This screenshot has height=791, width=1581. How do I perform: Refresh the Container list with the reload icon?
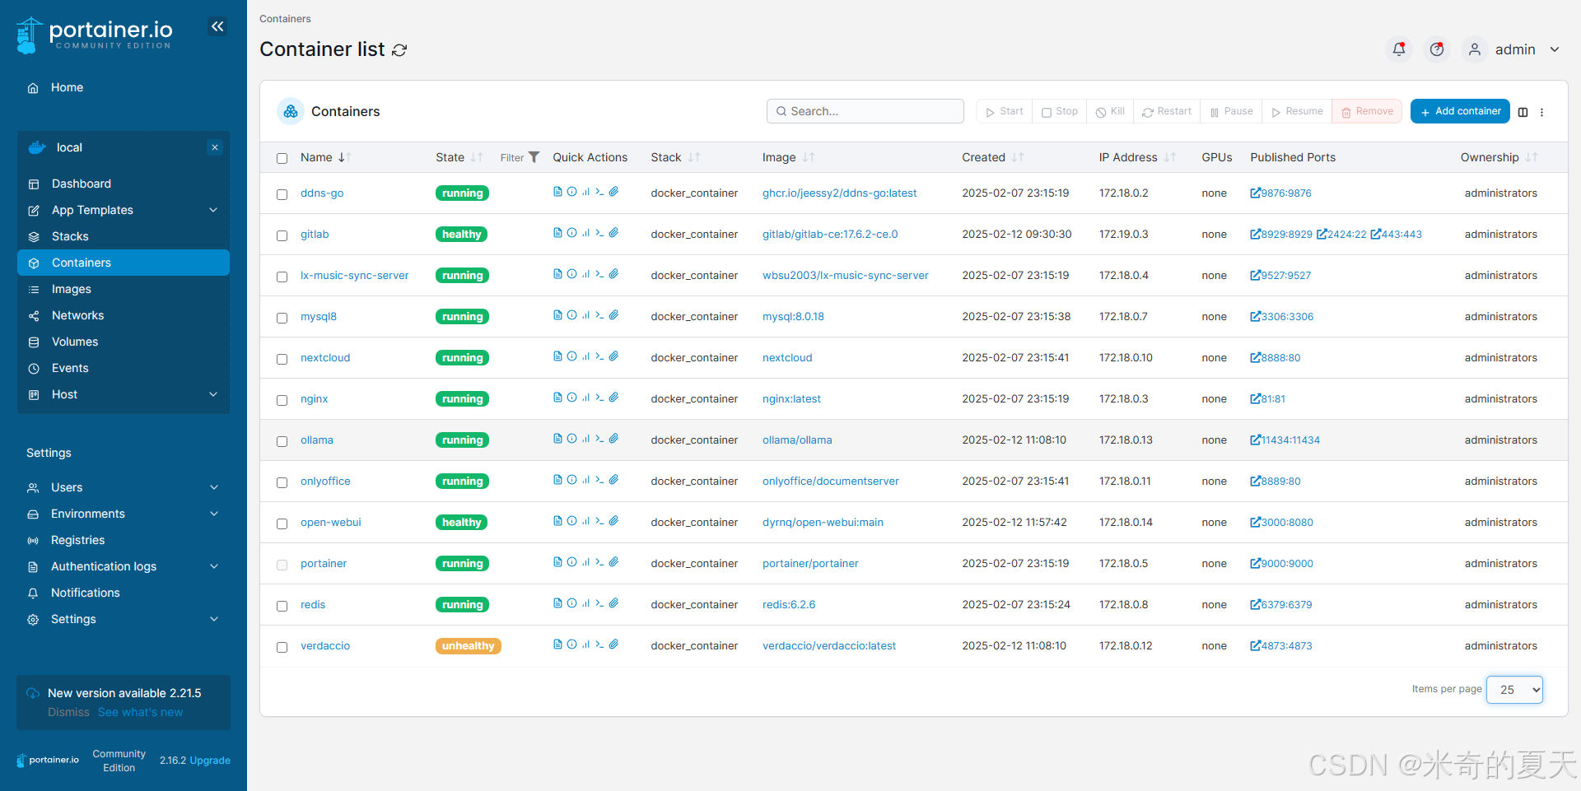pos(399,50)
